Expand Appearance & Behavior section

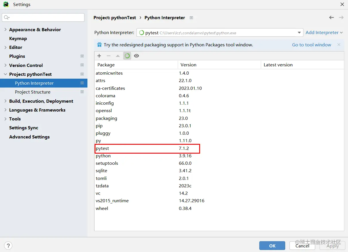[5, 29]
